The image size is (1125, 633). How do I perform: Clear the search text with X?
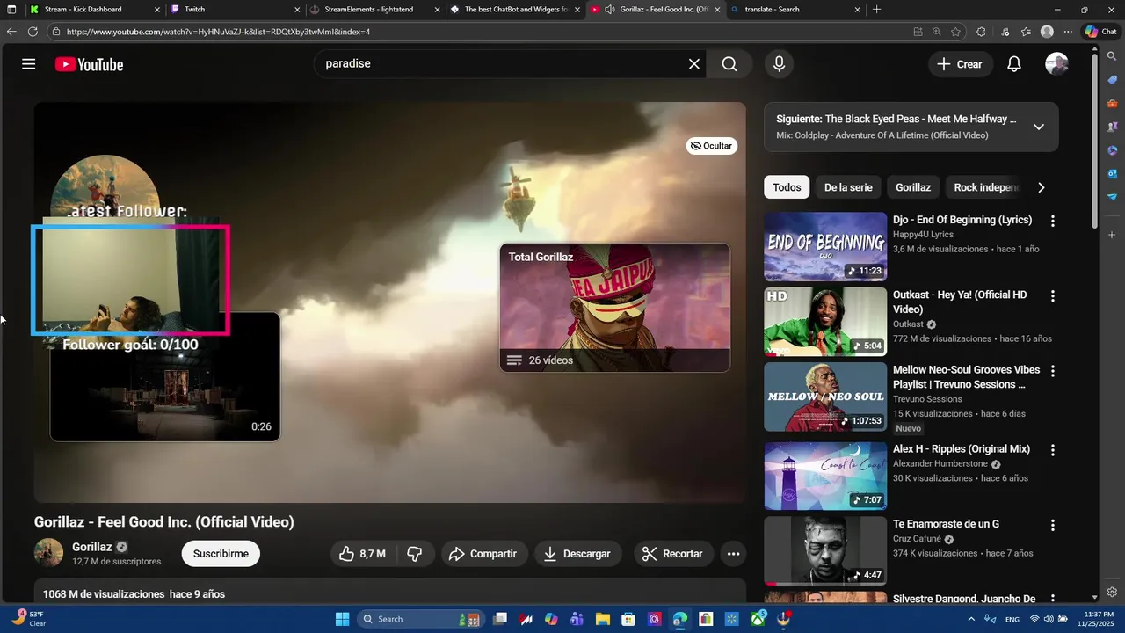pos(694,64)
